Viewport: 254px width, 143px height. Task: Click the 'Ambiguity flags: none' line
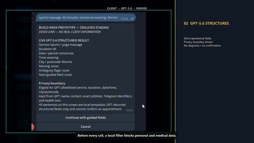(x=54, y=70)
